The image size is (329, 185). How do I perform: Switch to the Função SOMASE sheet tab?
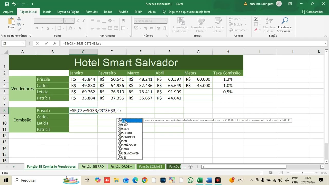[x=151, y=166]
